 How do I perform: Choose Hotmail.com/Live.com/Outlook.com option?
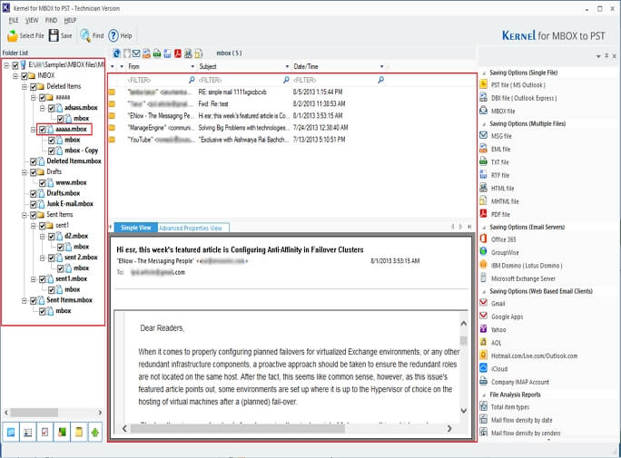click(534, 356)
